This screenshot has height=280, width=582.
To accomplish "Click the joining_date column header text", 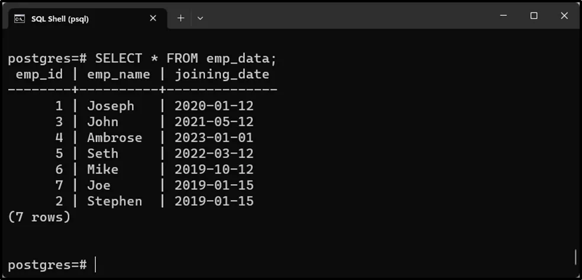I will tap(221, 75).
